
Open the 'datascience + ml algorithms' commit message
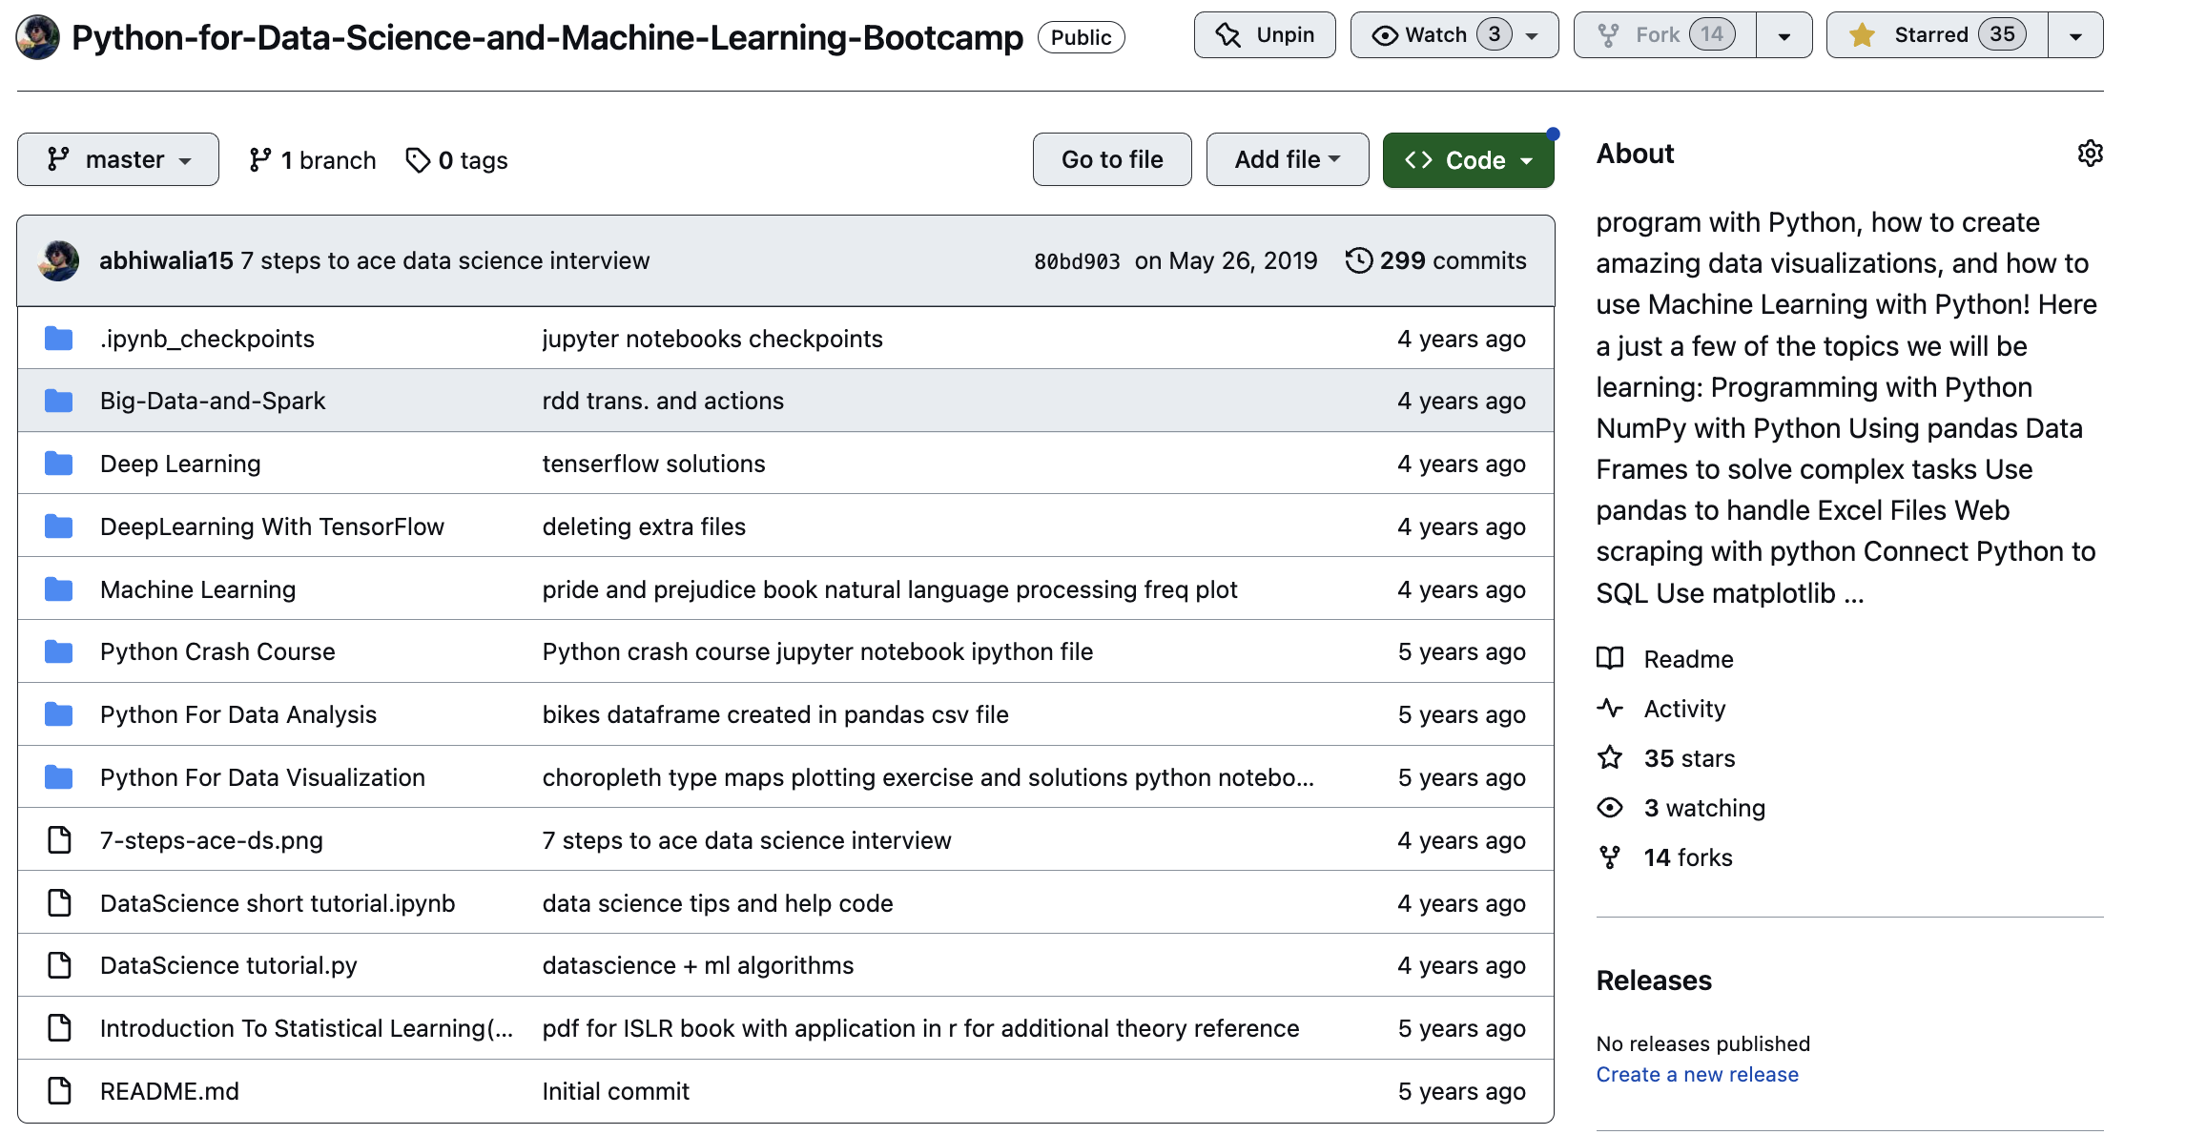pyautogui.click(x=698, y=965)
